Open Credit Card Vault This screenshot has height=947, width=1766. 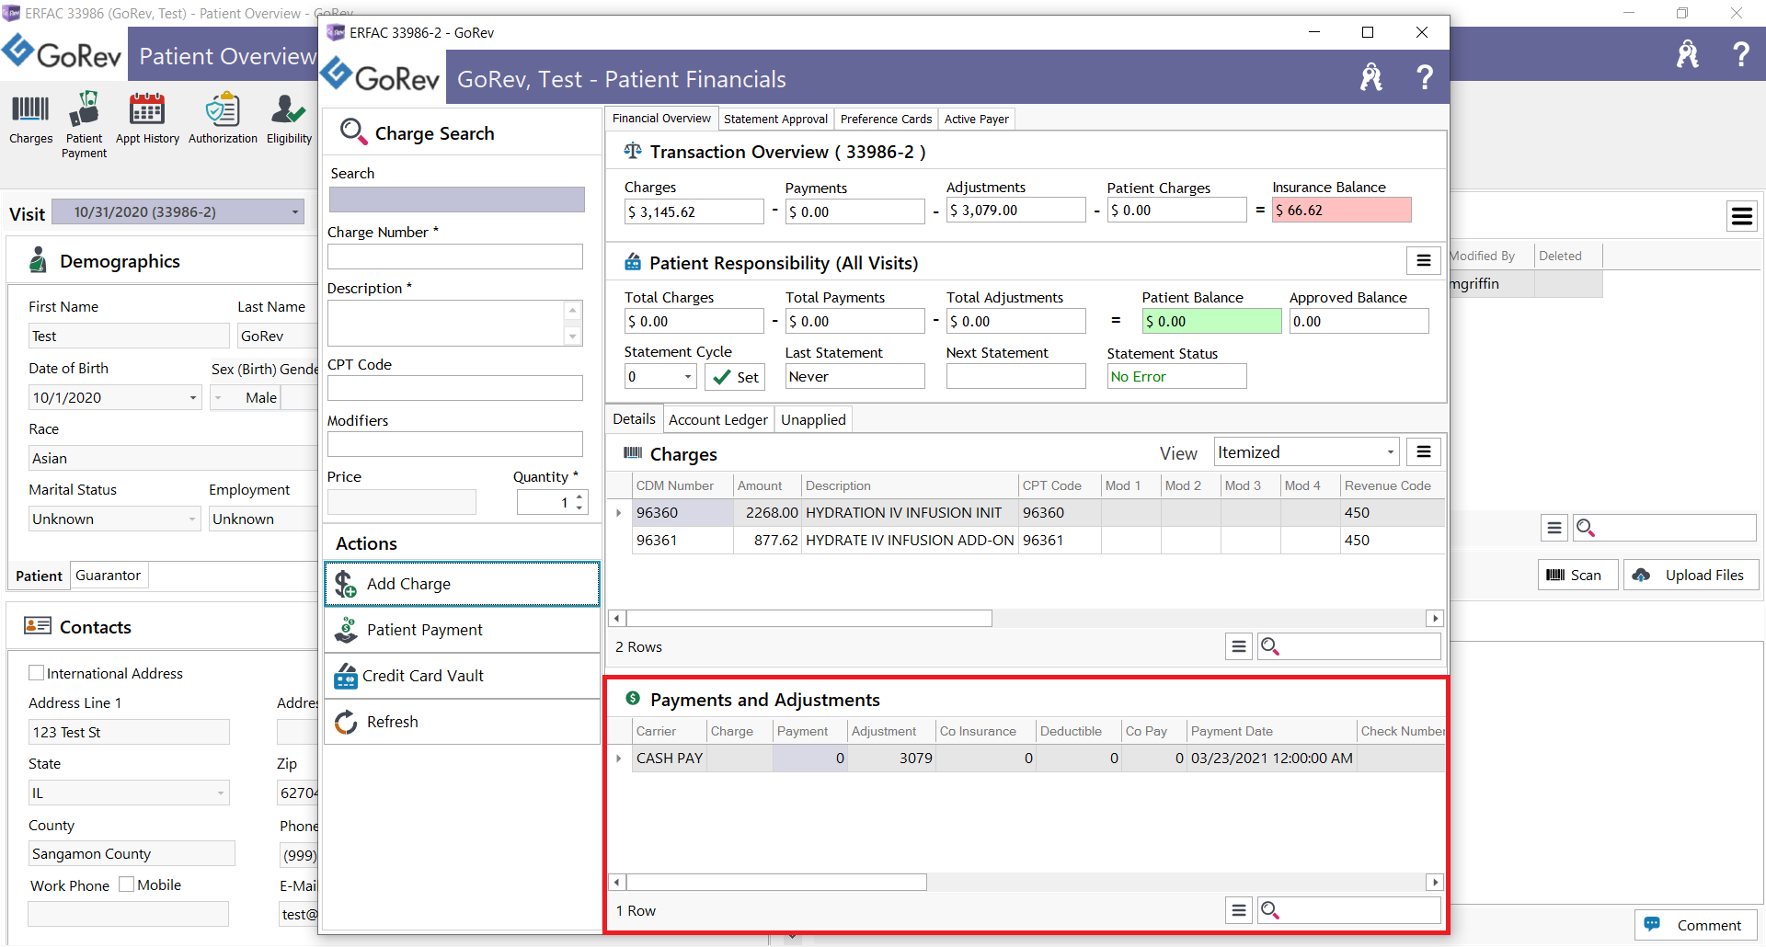(x=462, y=676)
